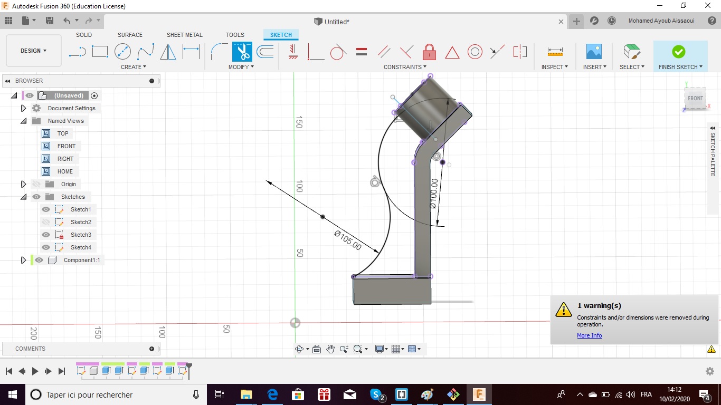Screen dimensions: 721x405
Task: Toggle visibility of Sketch1
Action: point(46,209)
